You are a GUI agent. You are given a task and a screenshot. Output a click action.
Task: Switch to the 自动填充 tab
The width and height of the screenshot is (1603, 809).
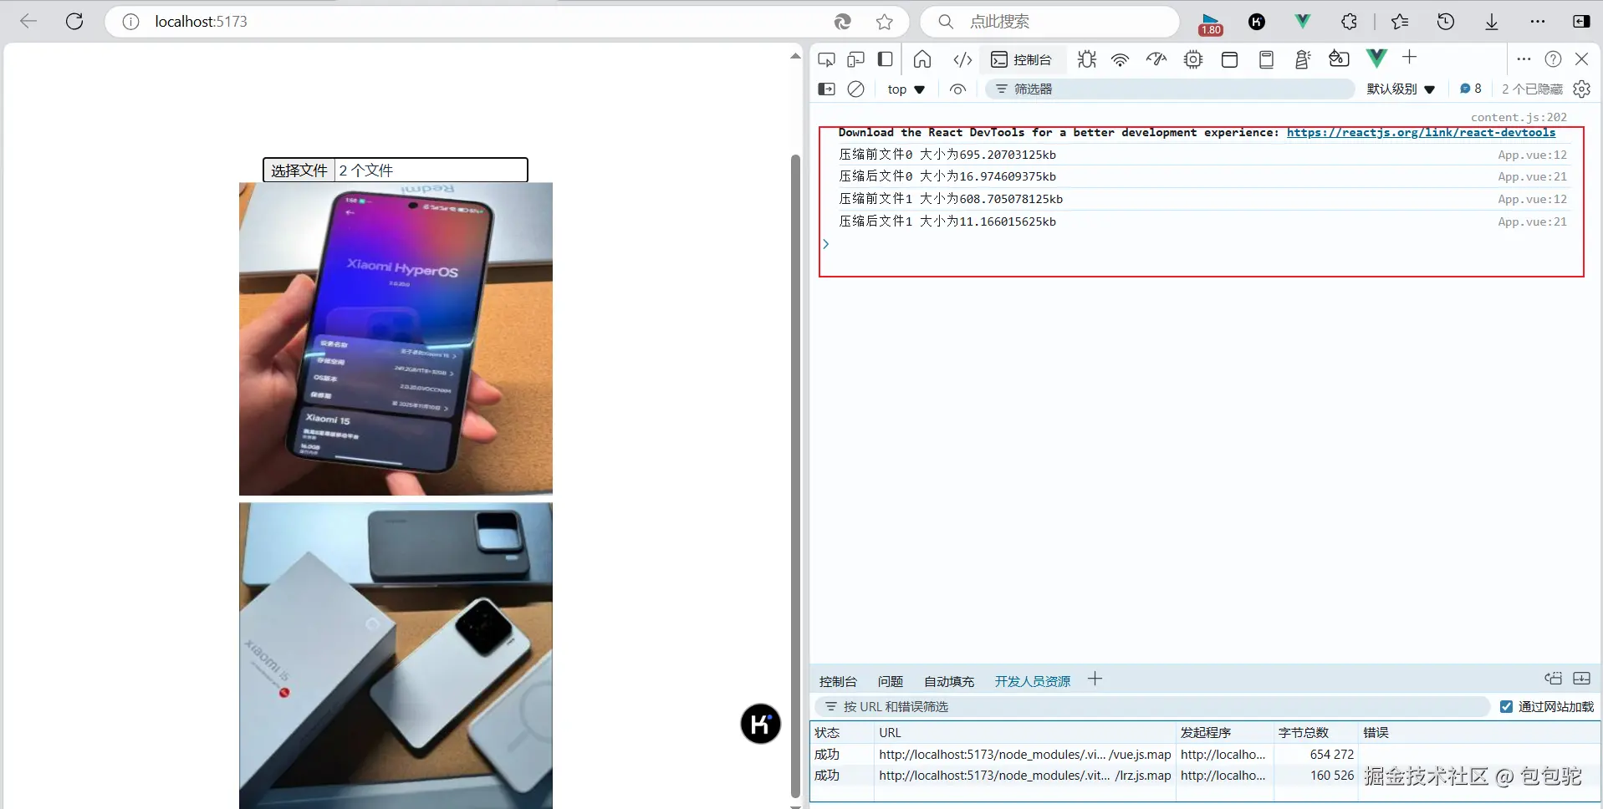[949, 681]
